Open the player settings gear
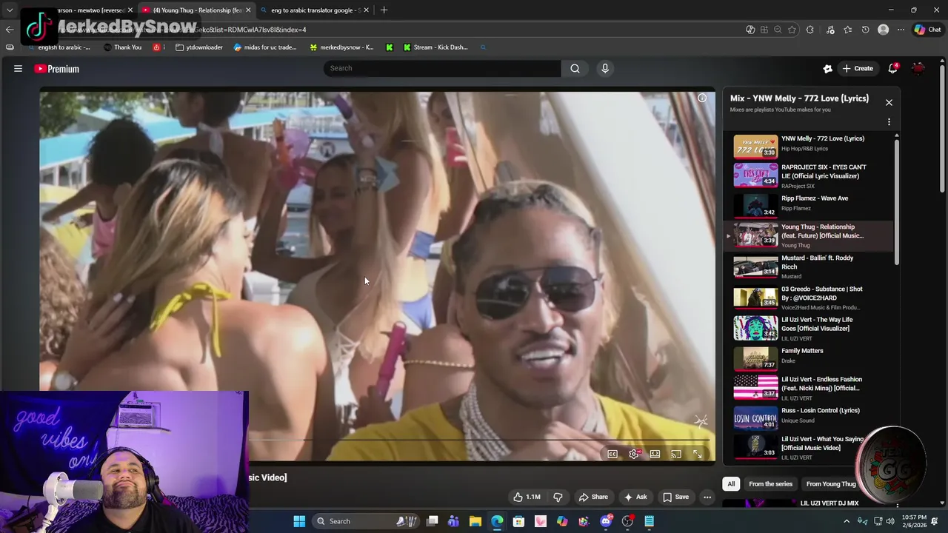The width and height of the screenshot is (948, 533). 634,454
